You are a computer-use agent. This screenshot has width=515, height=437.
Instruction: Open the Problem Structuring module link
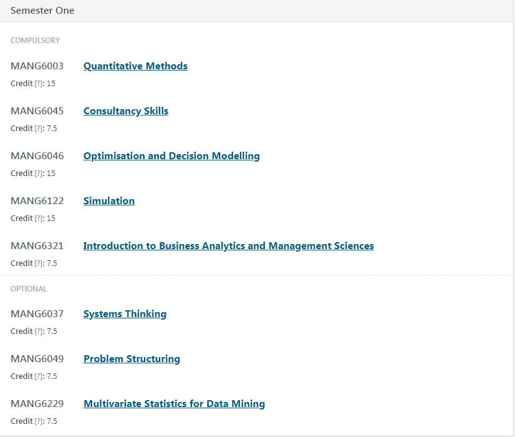(x=132, y=359)
